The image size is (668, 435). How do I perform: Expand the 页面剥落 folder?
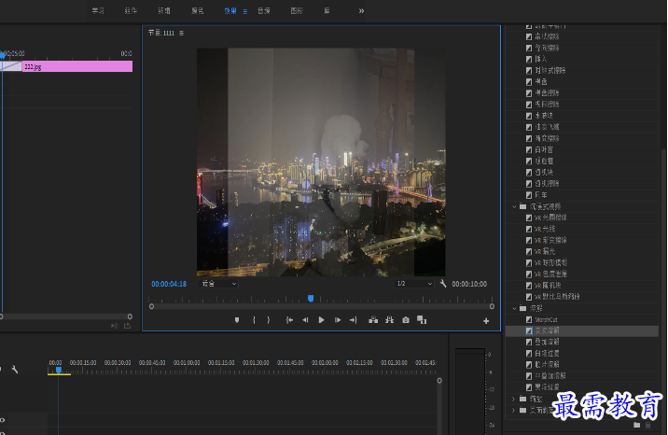513,411
